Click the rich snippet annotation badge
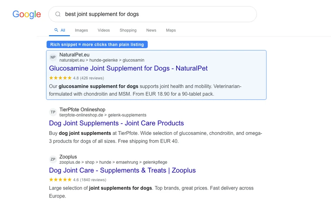 tap(97, 44)
